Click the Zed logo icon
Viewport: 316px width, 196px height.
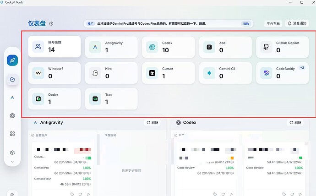[x=209, y=47]
